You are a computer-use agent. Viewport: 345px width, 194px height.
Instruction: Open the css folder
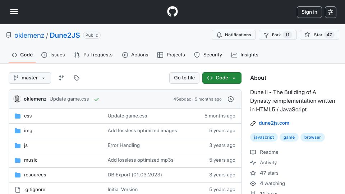pyautogui.click(x=28, y=116)
